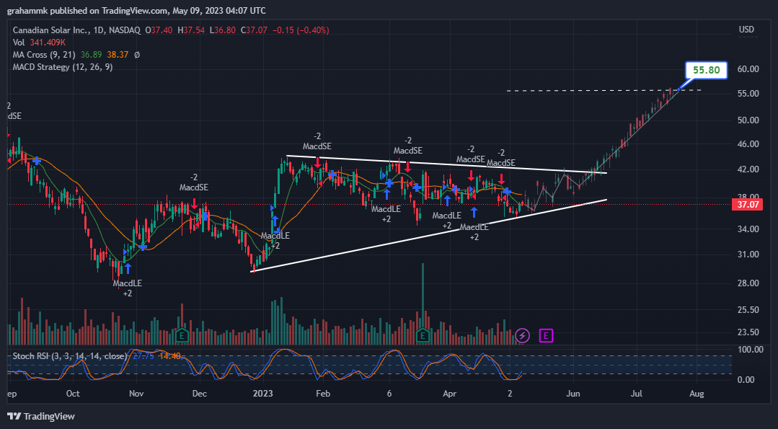Image resolution: width=778 pixels, height=429 pixels.
Task: Click the 42.00 price axis label
Action: pos(748,169)
